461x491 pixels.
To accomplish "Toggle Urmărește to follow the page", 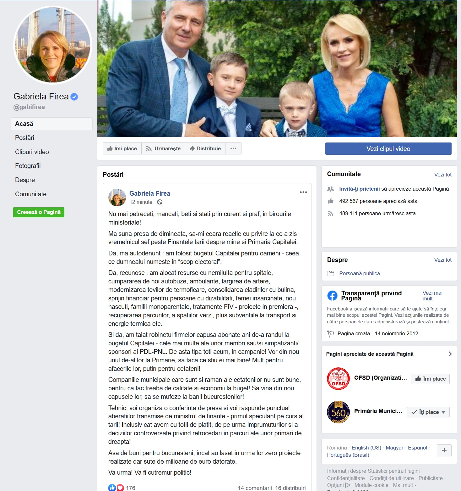I will coord(163,148).
